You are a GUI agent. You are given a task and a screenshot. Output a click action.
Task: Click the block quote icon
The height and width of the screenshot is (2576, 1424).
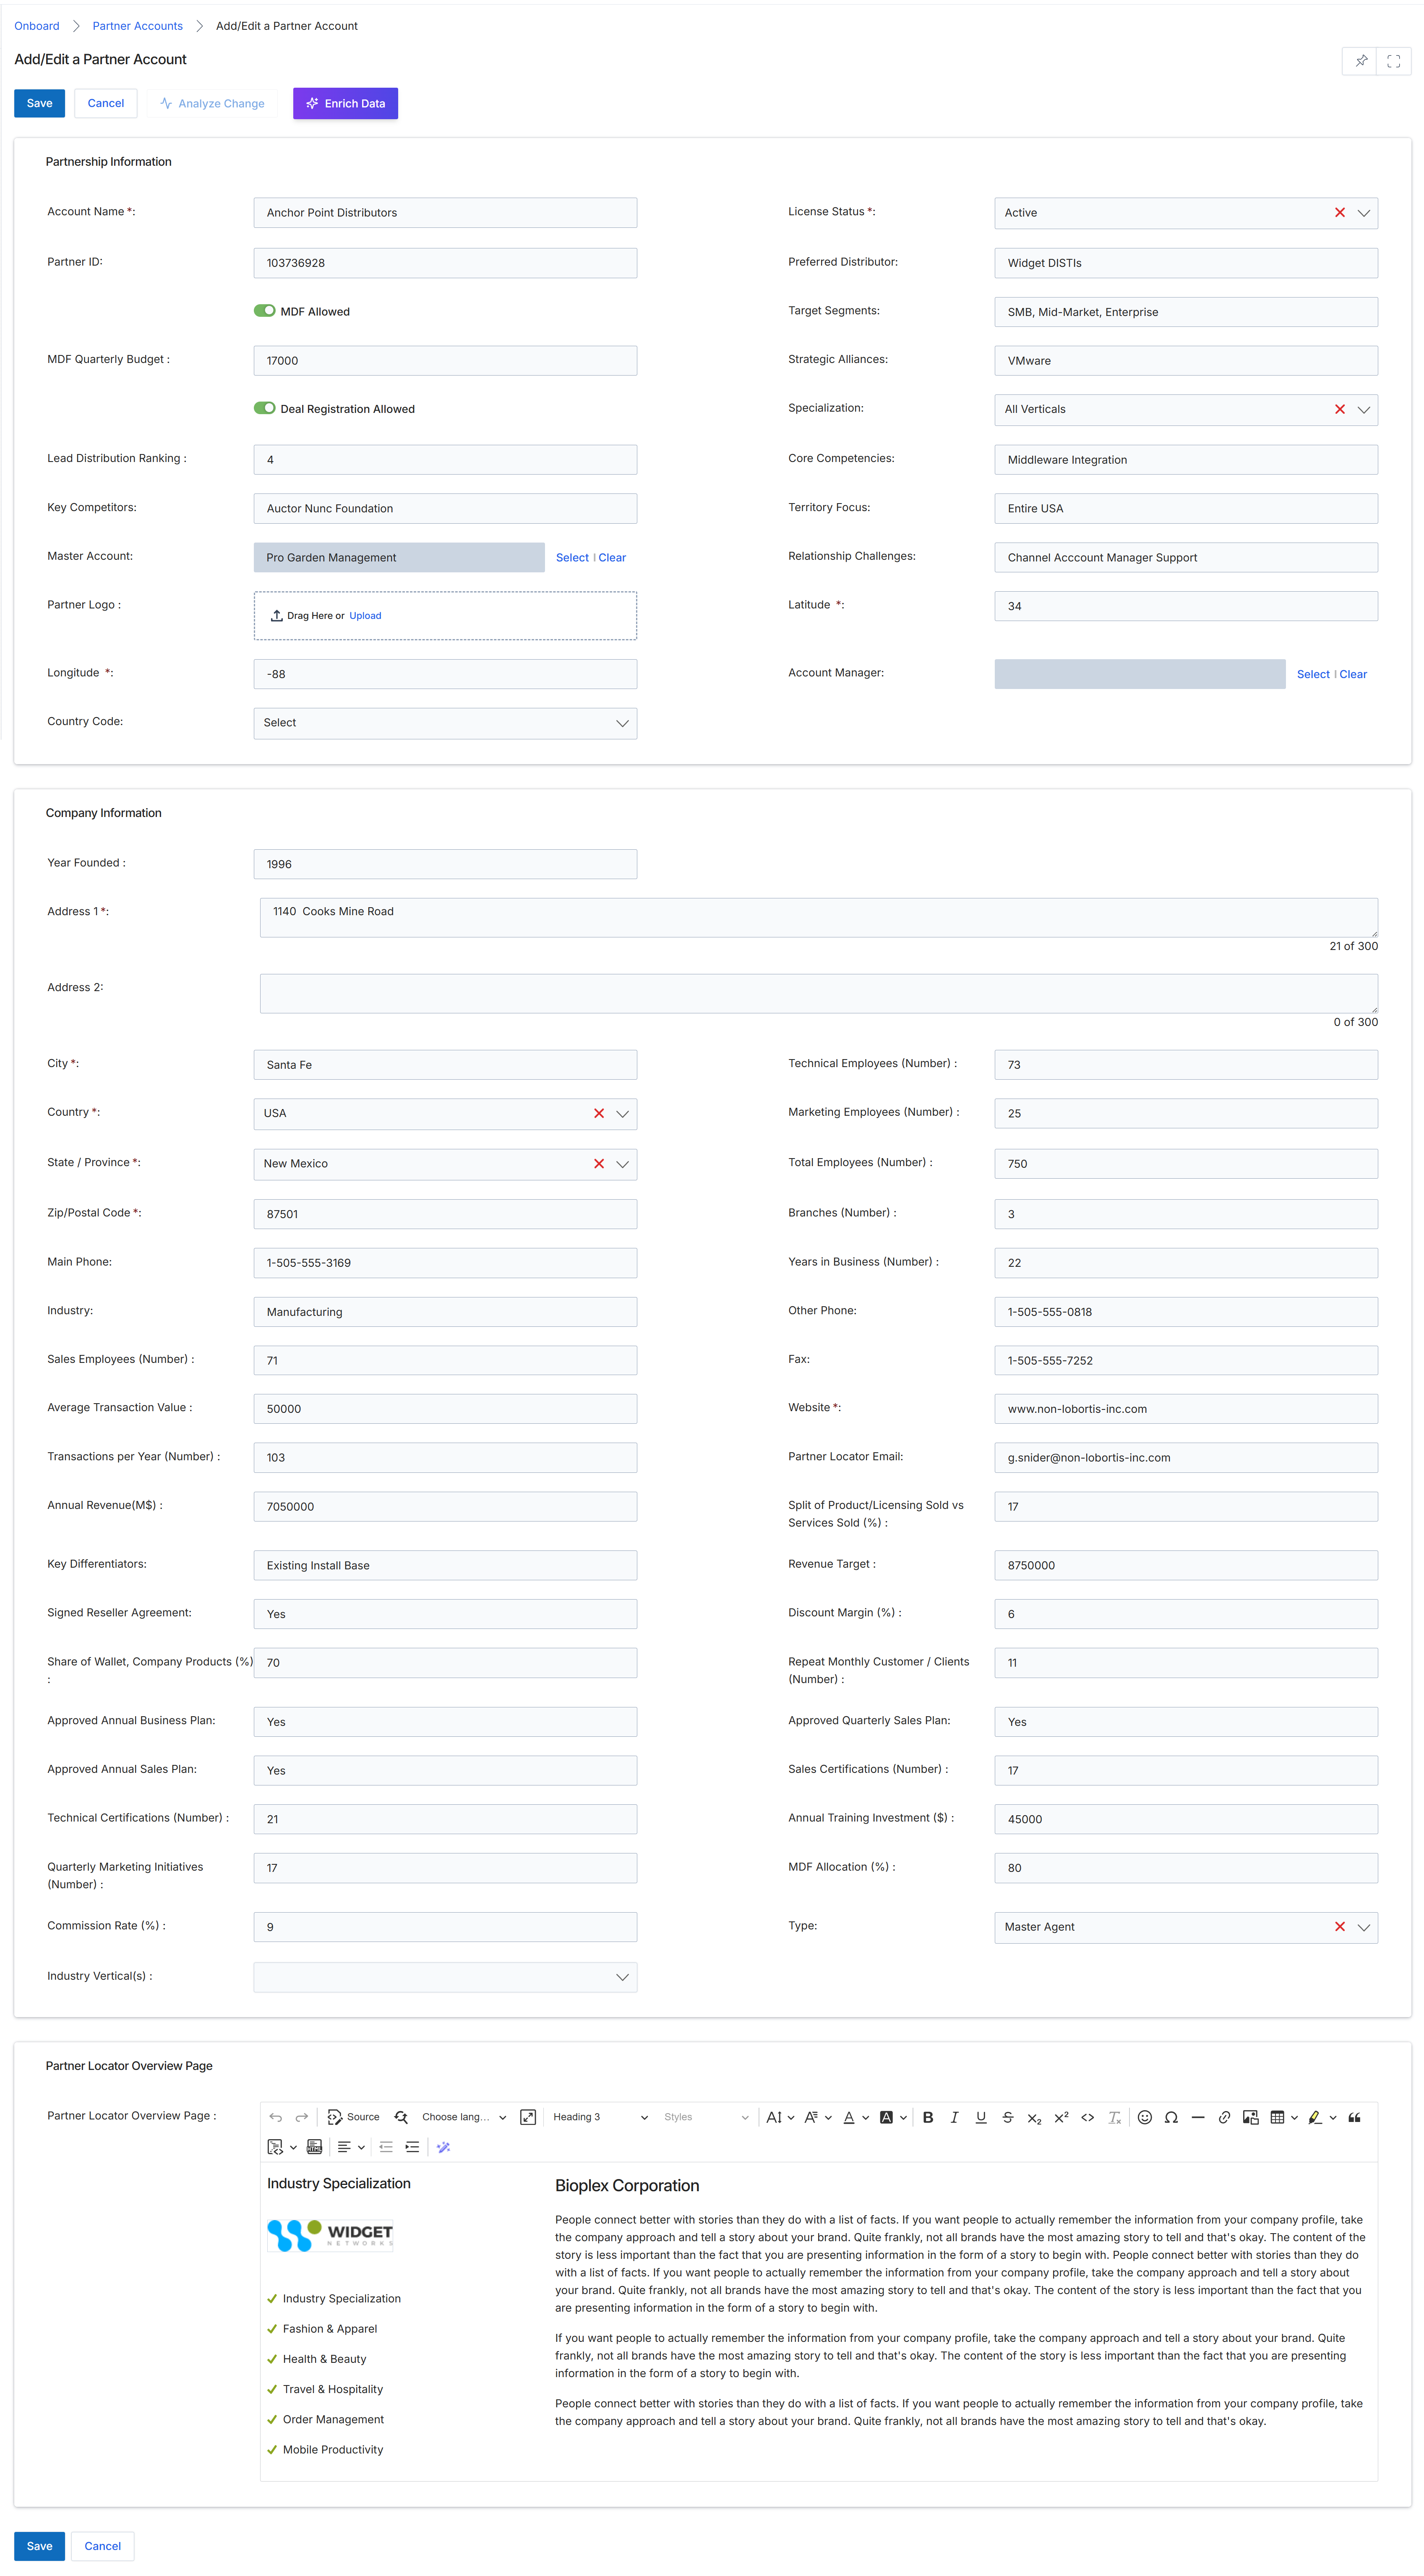(x=1354, y=2117)
